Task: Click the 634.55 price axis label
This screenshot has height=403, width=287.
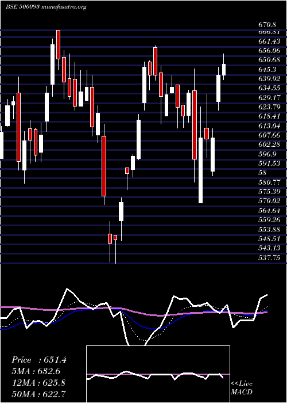Action: [269, 88]
